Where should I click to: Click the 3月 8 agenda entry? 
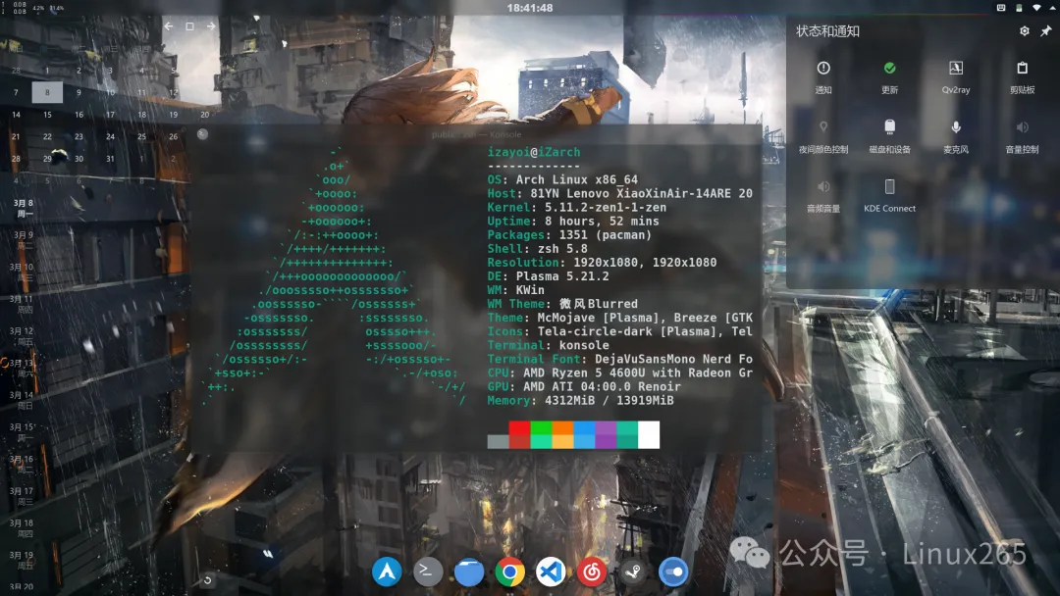23,208
